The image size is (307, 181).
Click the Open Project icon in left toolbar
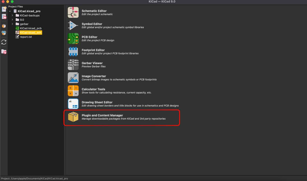(x=4, y=17)
